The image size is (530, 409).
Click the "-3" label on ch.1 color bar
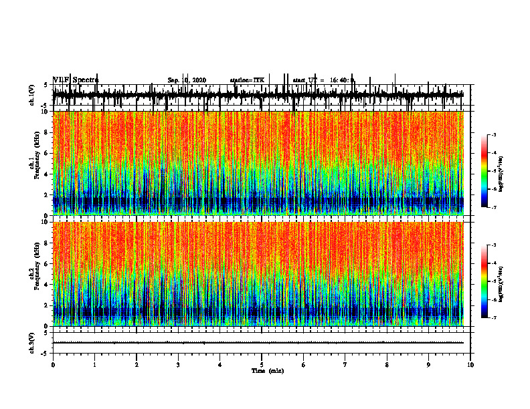pyautogui.click(x=494, y=134)
